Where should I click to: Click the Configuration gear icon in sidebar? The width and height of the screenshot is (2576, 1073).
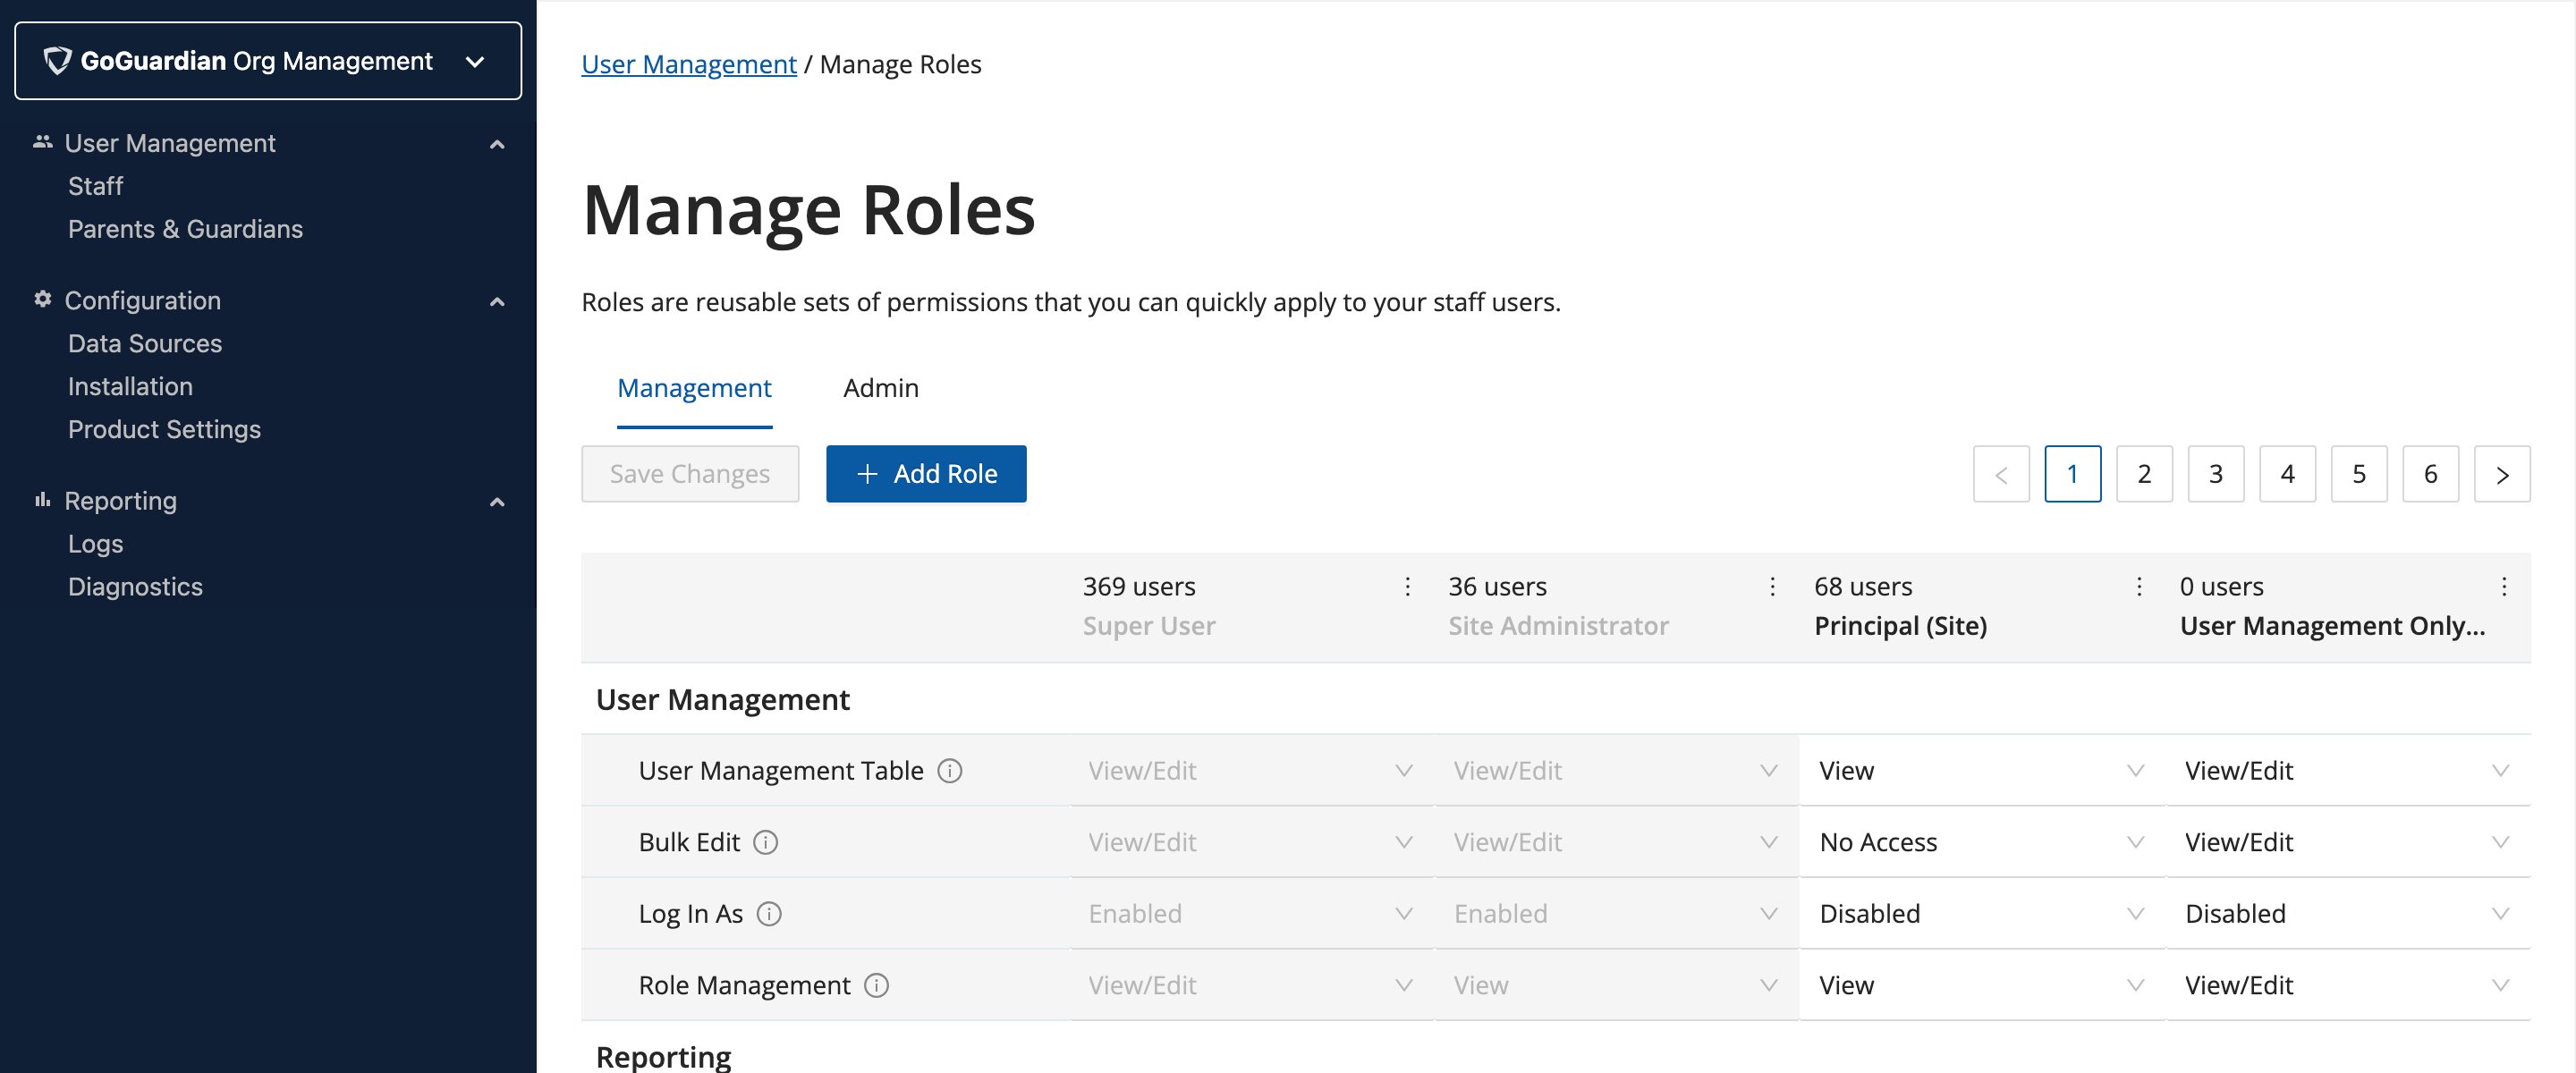point(42,300)
